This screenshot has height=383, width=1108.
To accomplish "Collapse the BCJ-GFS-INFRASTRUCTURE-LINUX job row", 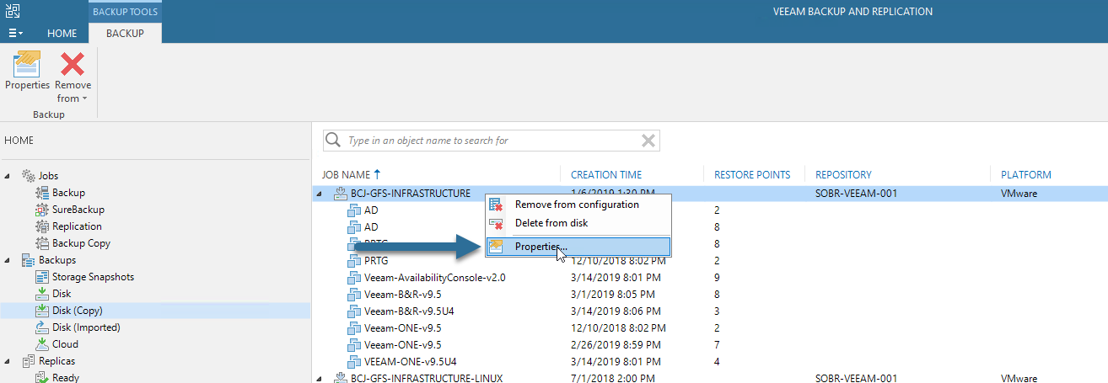I will 319,379.
